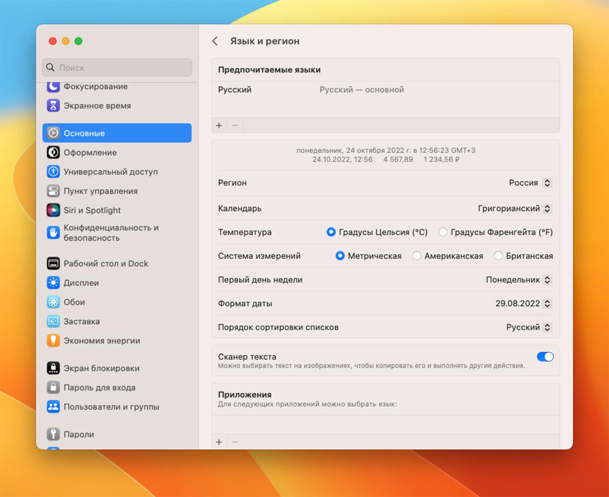This screenshot has height=497, width=609.
Task: Toggle the Сканер текста switch
Action: coord(545,357)
